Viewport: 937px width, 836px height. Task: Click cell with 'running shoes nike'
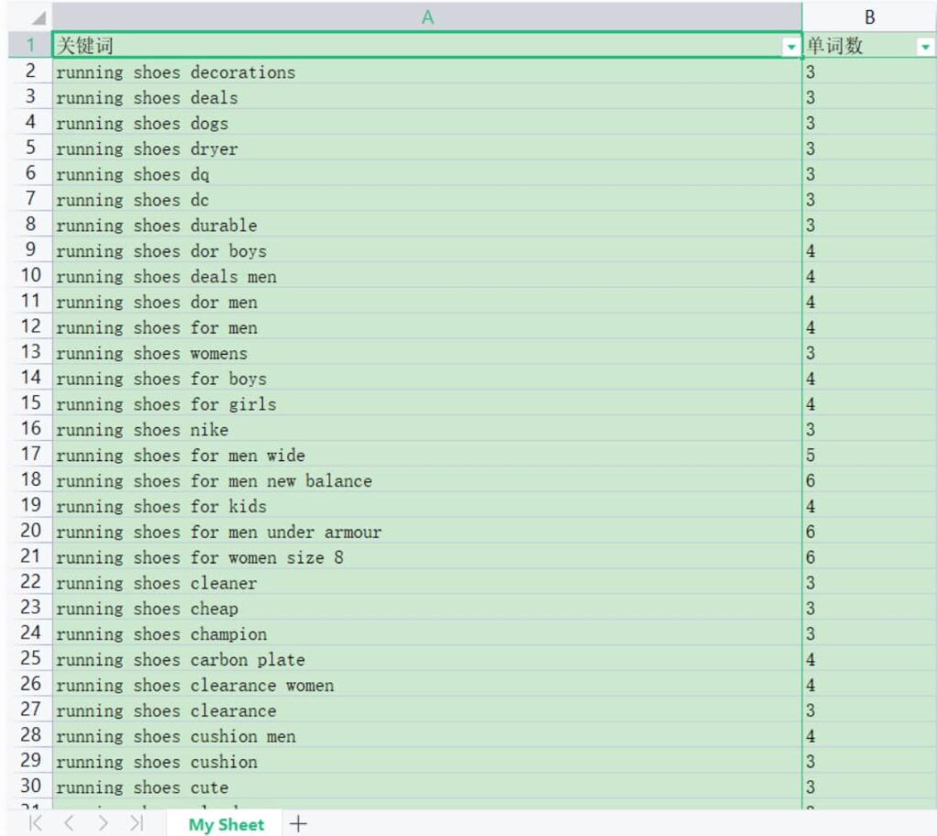coord(143,430)
